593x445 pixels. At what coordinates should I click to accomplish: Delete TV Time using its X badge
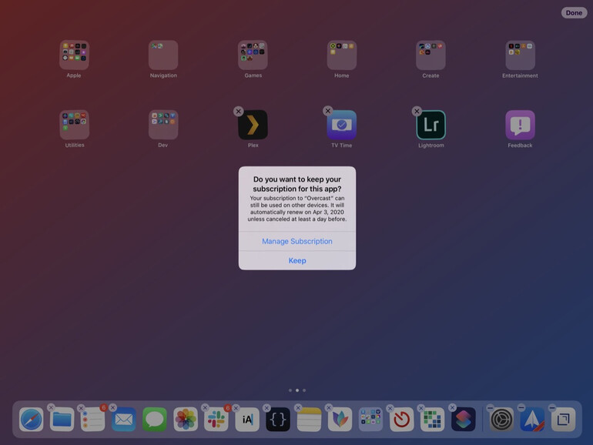pos(328,111)
